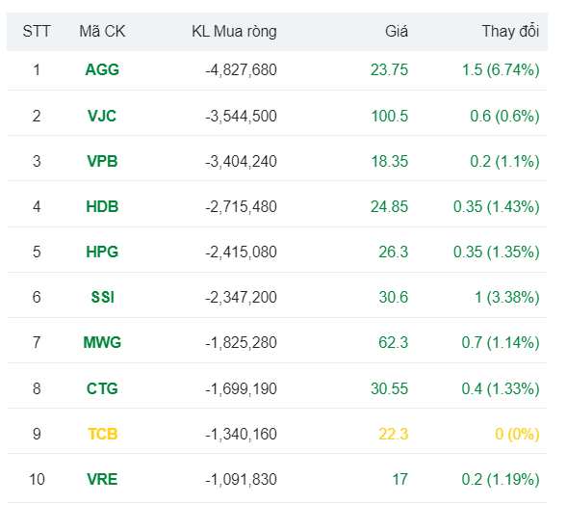
Task: Open the HDB stock code
Action: pyautogui.click(x=102, y=206)
